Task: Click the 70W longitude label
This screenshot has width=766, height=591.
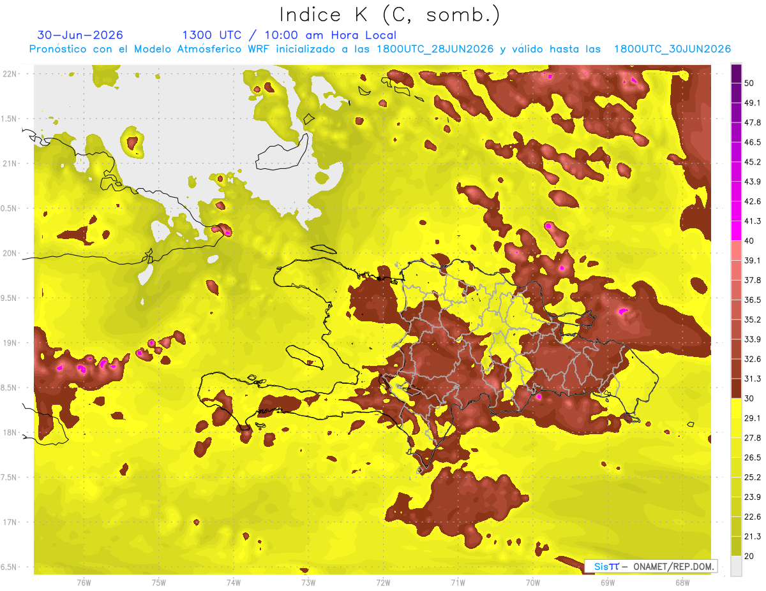Action: coord(533,582)
